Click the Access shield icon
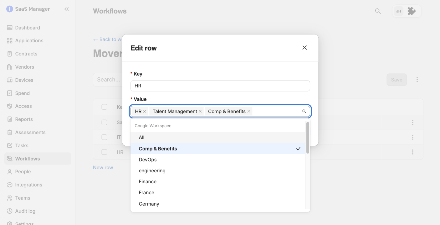 [x=10, y=106]
